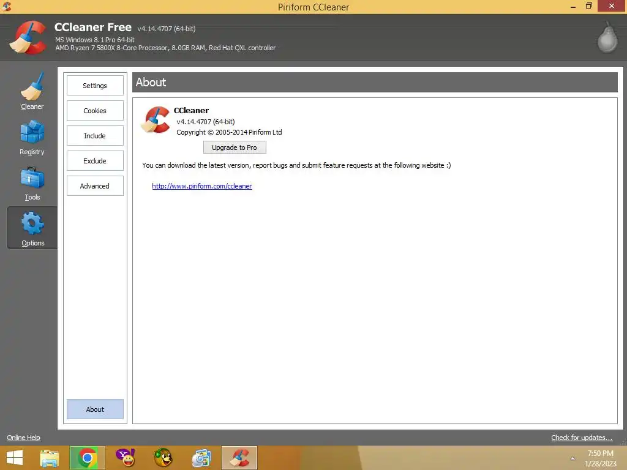Image resolution: width=627 pixels, height=470 pixels.
Task: Click the Upgrade to Pro button
Action: coord(235,147)
